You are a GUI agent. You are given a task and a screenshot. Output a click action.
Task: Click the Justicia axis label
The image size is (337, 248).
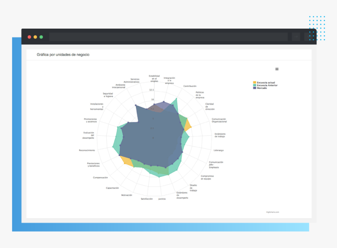[x=162, y=199]
